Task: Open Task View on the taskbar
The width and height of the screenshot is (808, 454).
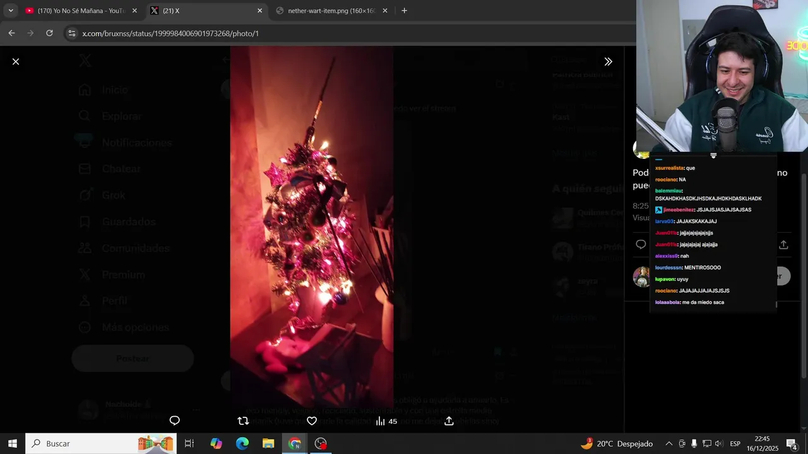Action: coord(189,443)
